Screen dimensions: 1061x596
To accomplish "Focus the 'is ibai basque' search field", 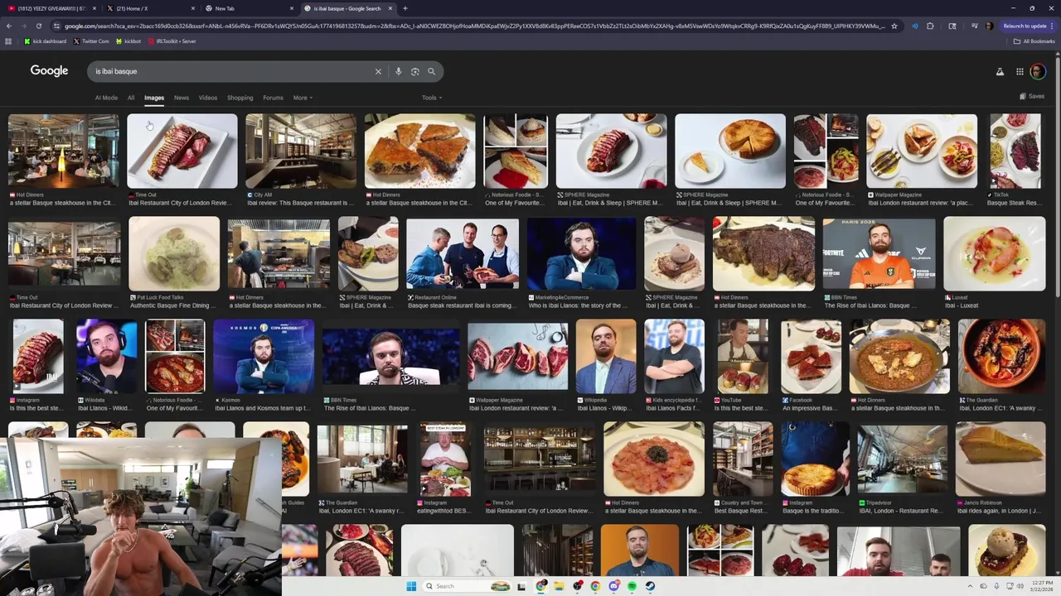I will pyautogui.click(x=232, y=71).
